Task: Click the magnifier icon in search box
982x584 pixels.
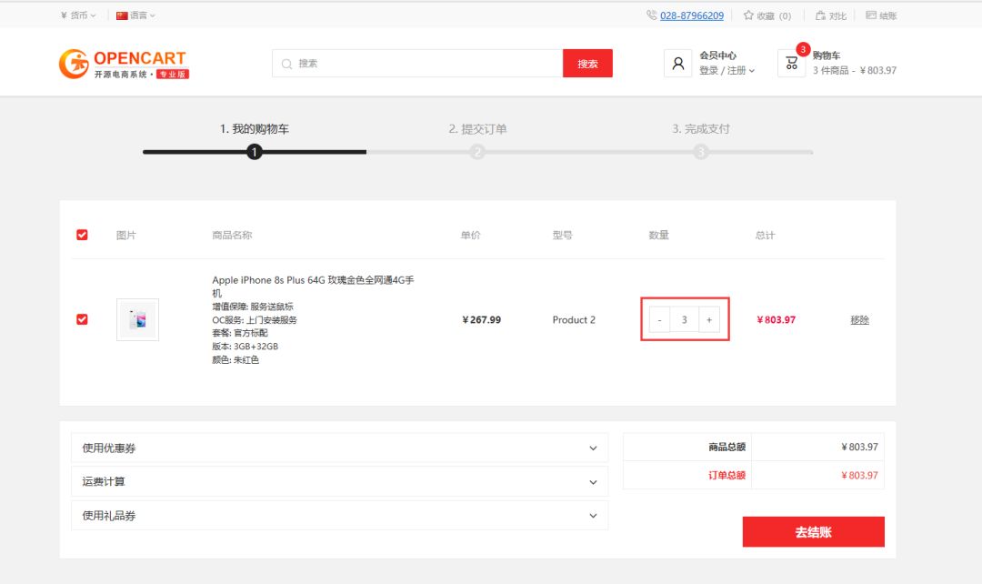Action: pos(286,64)
